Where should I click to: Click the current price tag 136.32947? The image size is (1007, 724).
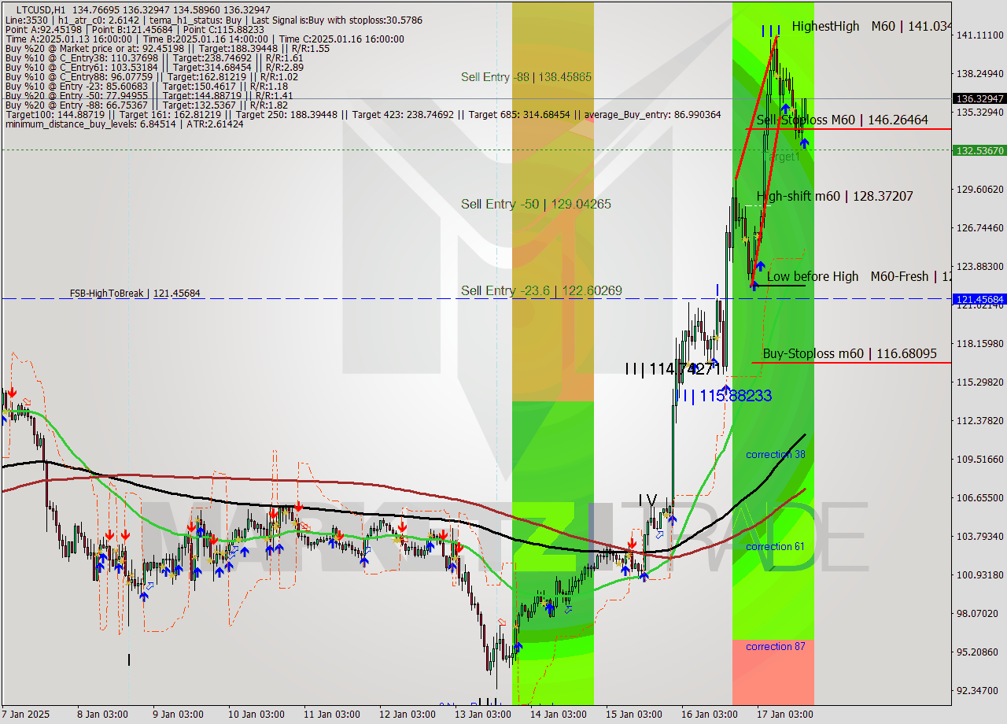pyautogui.click(x=979, y=98)
